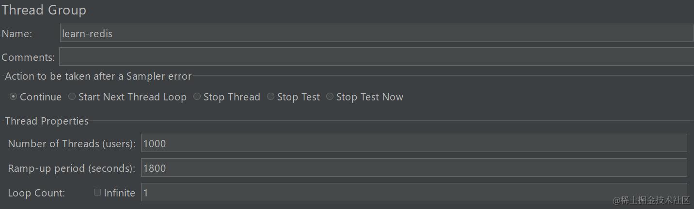Click the Thread Group panel heading
The image size is (694, 209).
click(44, 10)
